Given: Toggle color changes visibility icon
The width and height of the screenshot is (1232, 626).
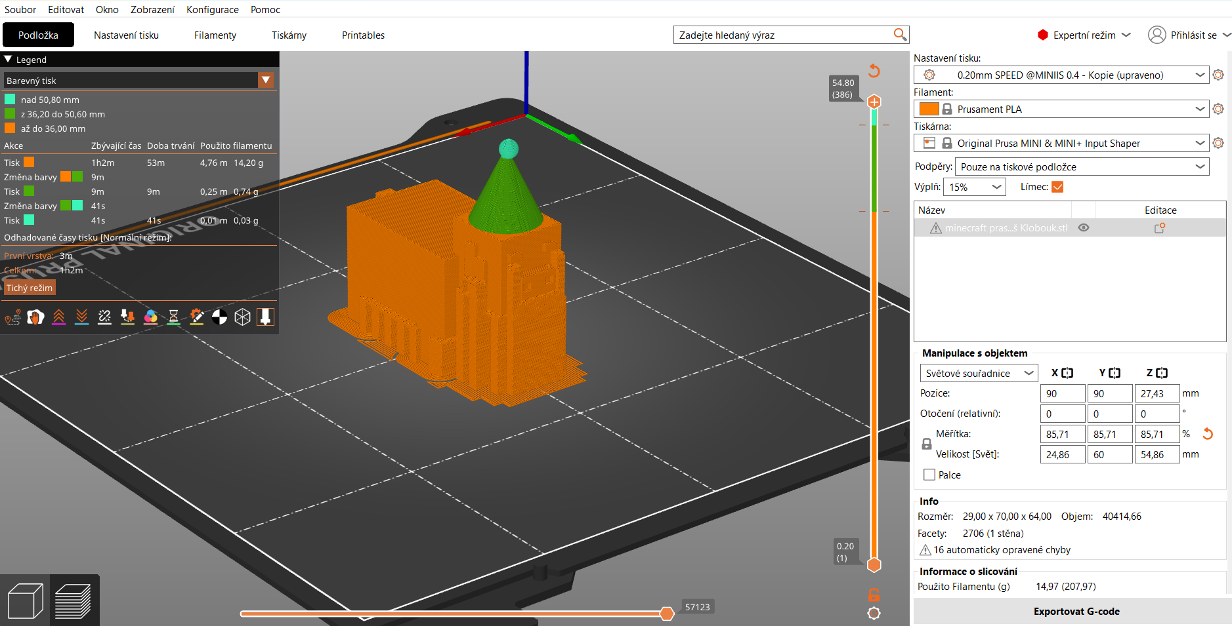Looking at the screenshot, I should pyautogui.click(x=150, y=318).
